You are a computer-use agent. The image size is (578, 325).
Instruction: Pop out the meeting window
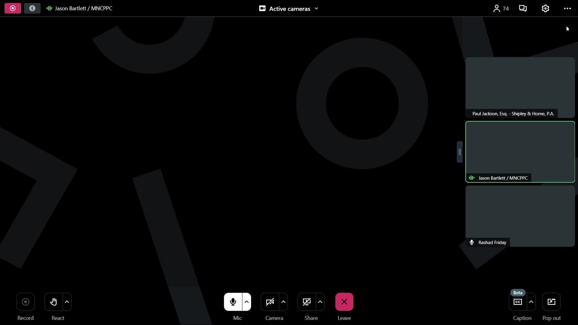click(x=551, y=302)
